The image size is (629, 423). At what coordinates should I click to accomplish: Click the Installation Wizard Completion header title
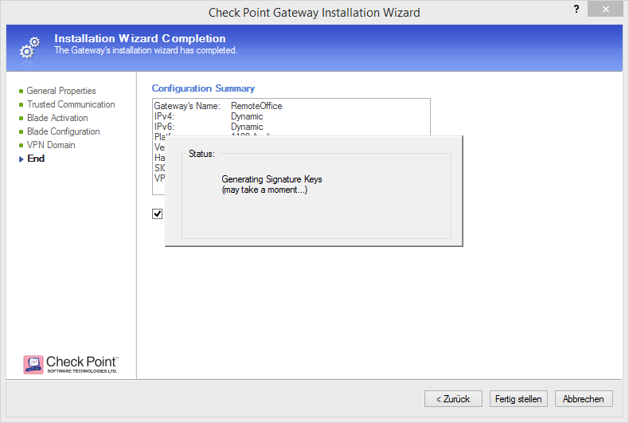[139, 38]
